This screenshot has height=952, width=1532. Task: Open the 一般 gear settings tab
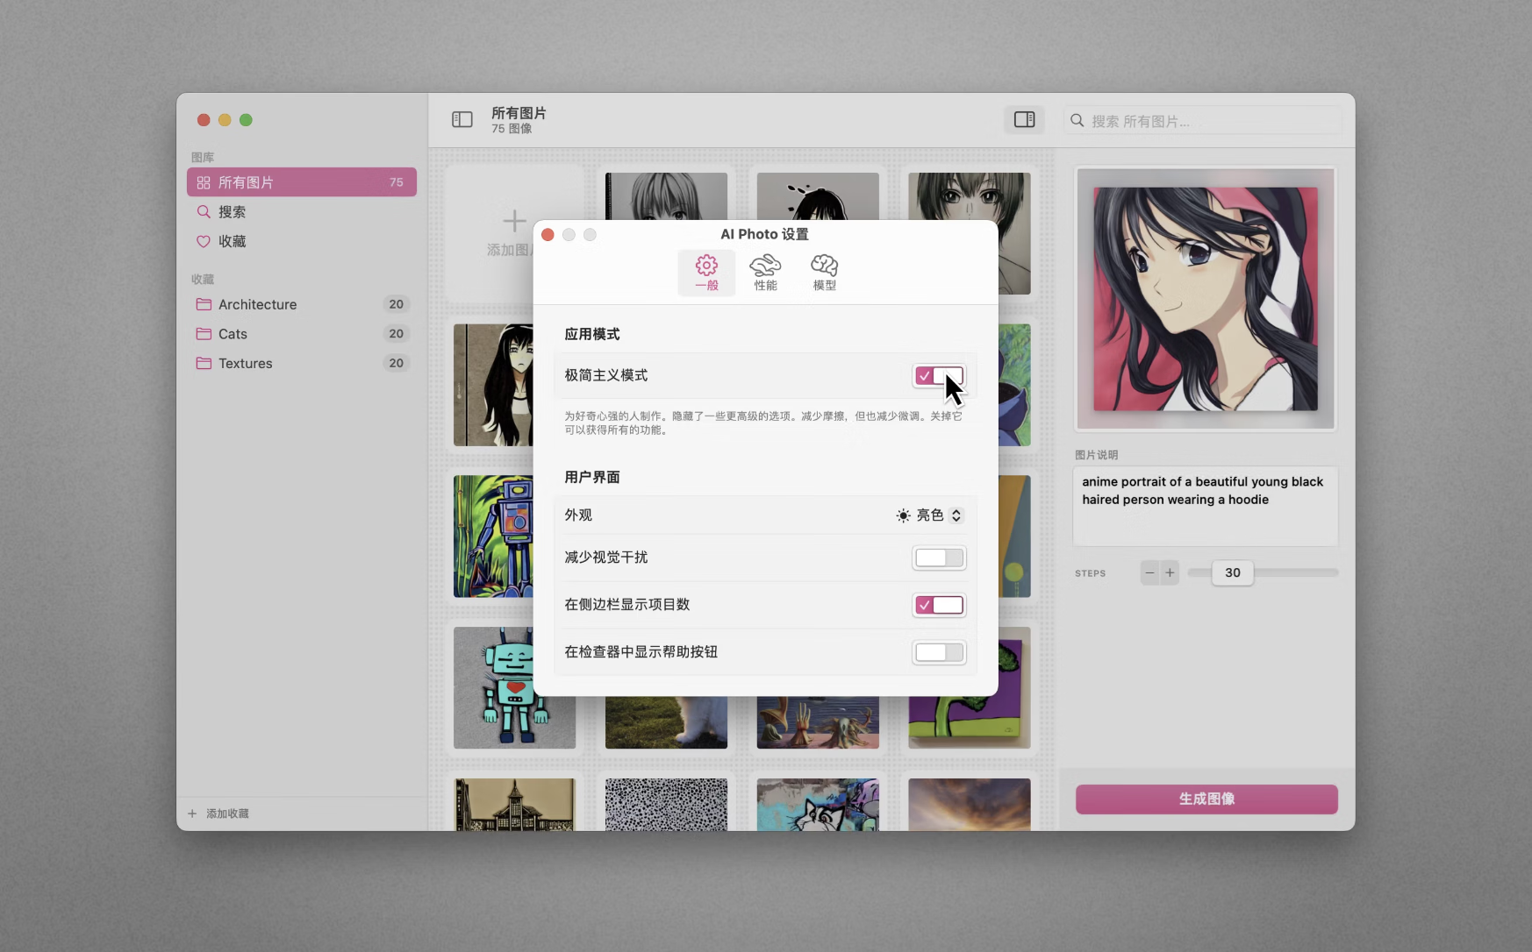(706, 273)
